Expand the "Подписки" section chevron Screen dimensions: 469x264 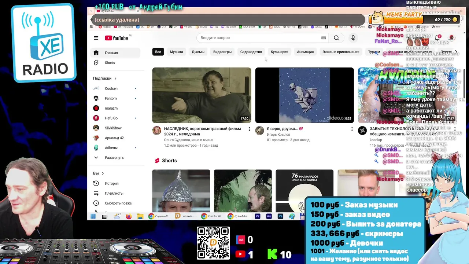pyautogui.click(x=115, y=78)
